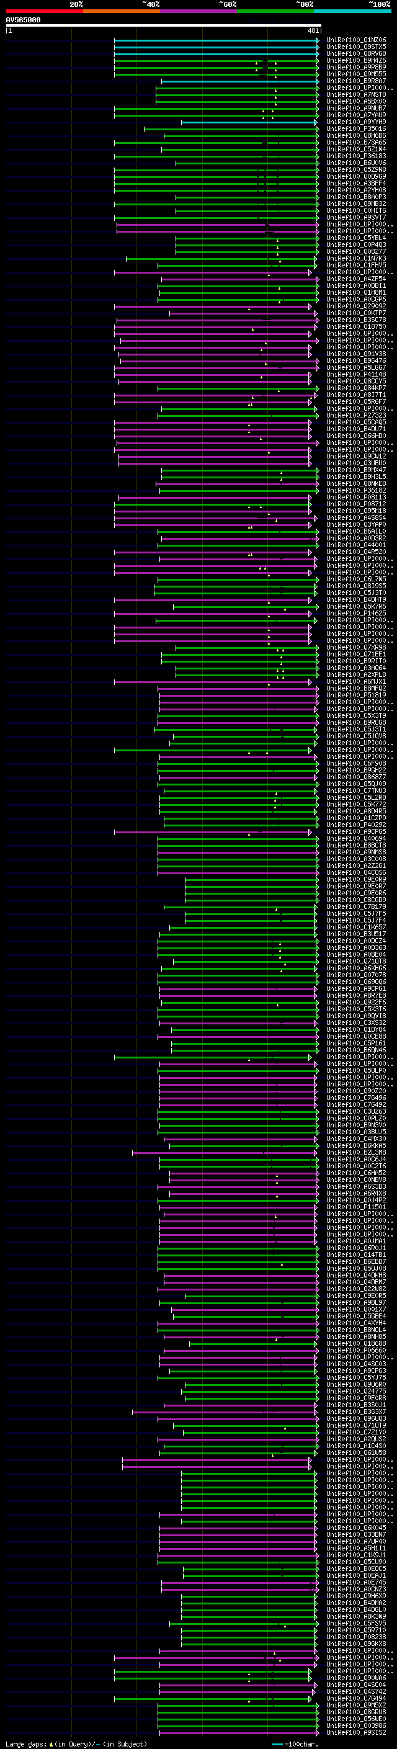Image resolution: width=397 pixels, height=1749 pixels.
Task: Click the query end position 481
Action: pos(313,30)
